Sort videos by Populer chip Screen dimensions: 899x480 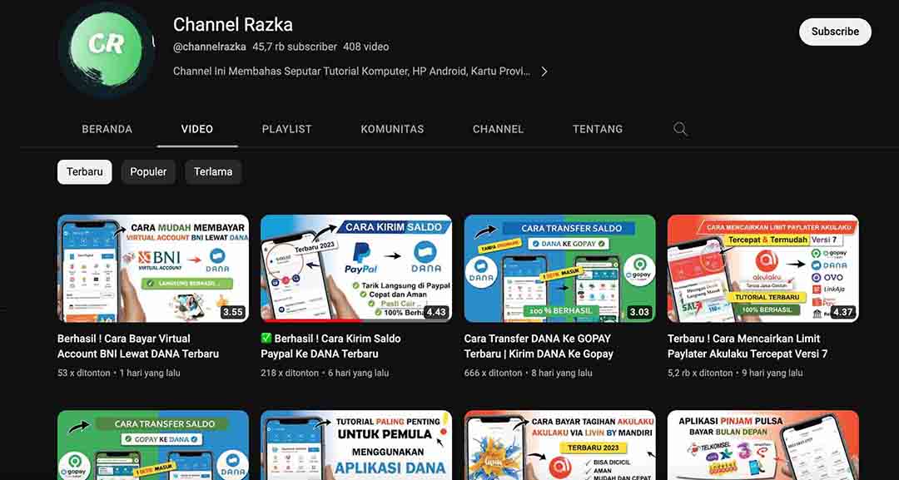[148, 172]
